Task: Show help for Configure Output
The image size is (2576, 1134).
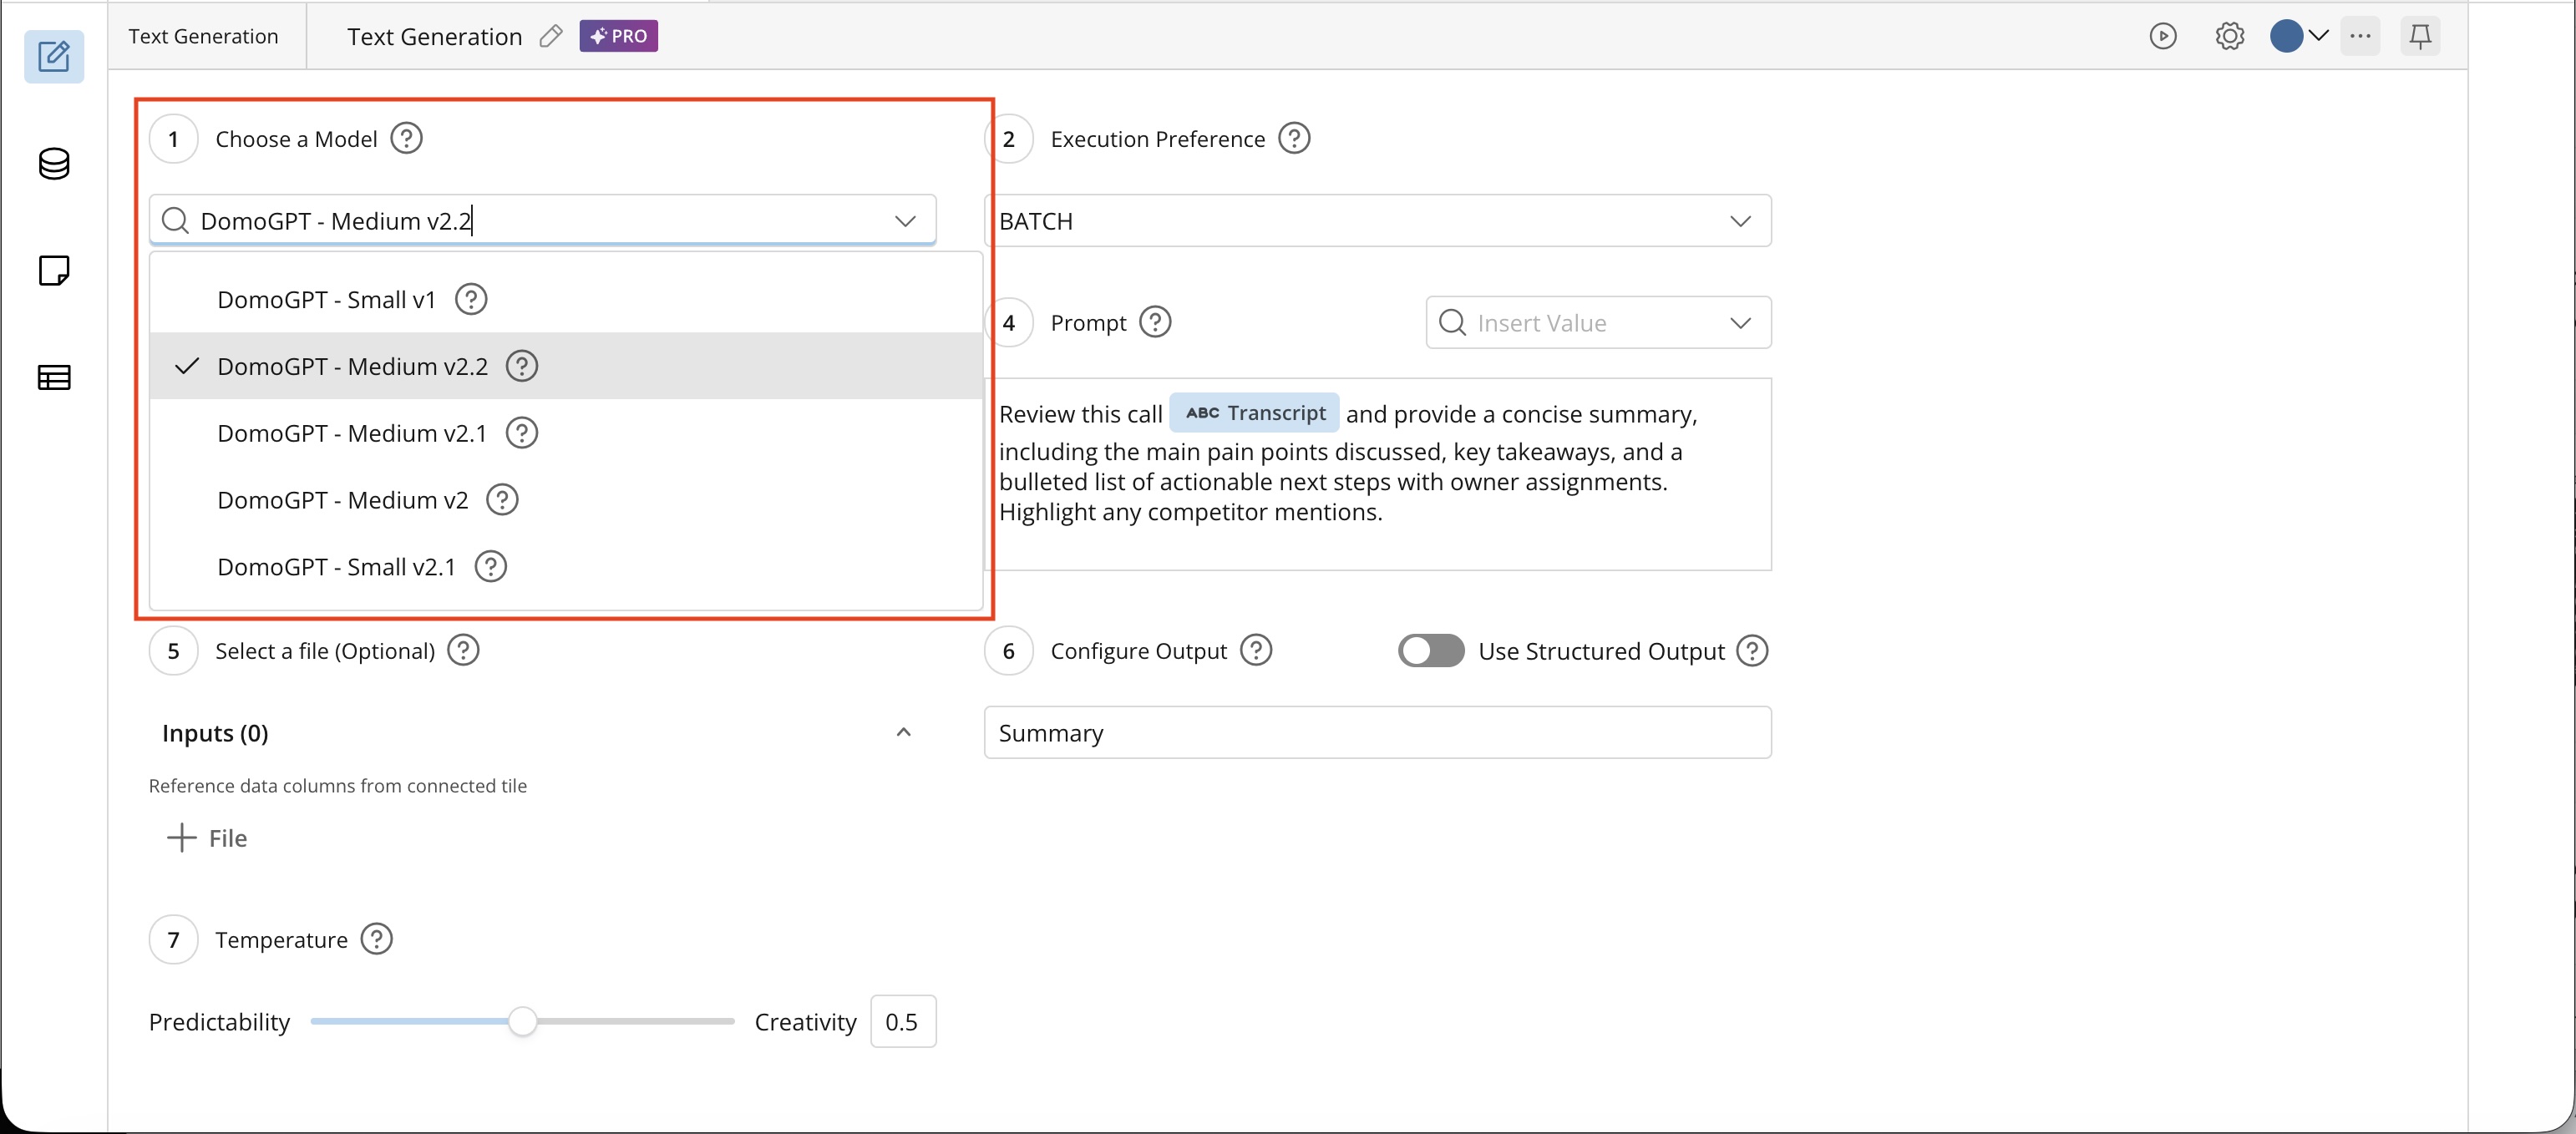Action: (x=1256, y=650)
